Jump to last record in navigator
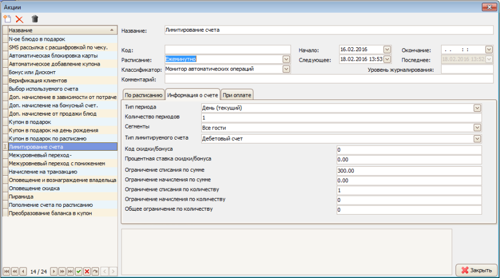The height and width of the screenshot is (278, 500). 70,271
